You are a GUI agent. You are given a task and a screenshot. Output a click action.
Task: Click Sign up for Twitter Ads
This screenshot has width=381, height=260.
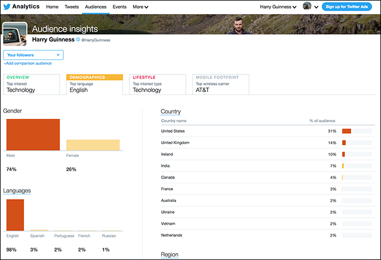point(347,6)
